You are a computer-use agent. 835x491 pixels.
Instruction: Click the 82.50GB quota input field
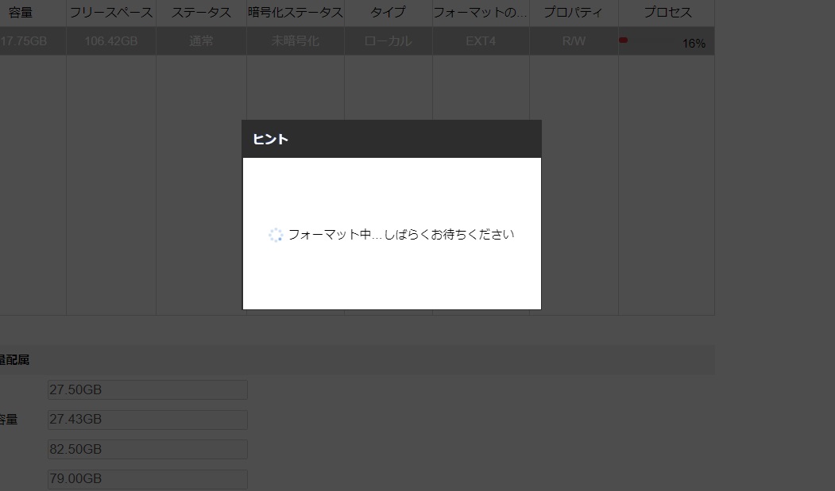pos(147,449)
